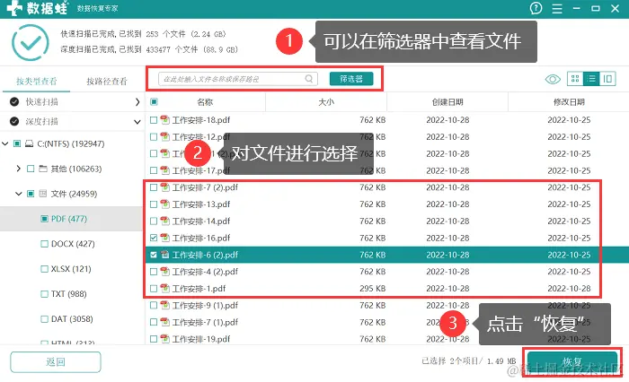Screen dimensions: 629x382
Task: Click PDF icon of 工作安排-7 (1).pdf
Action: (x=164, y=322)
